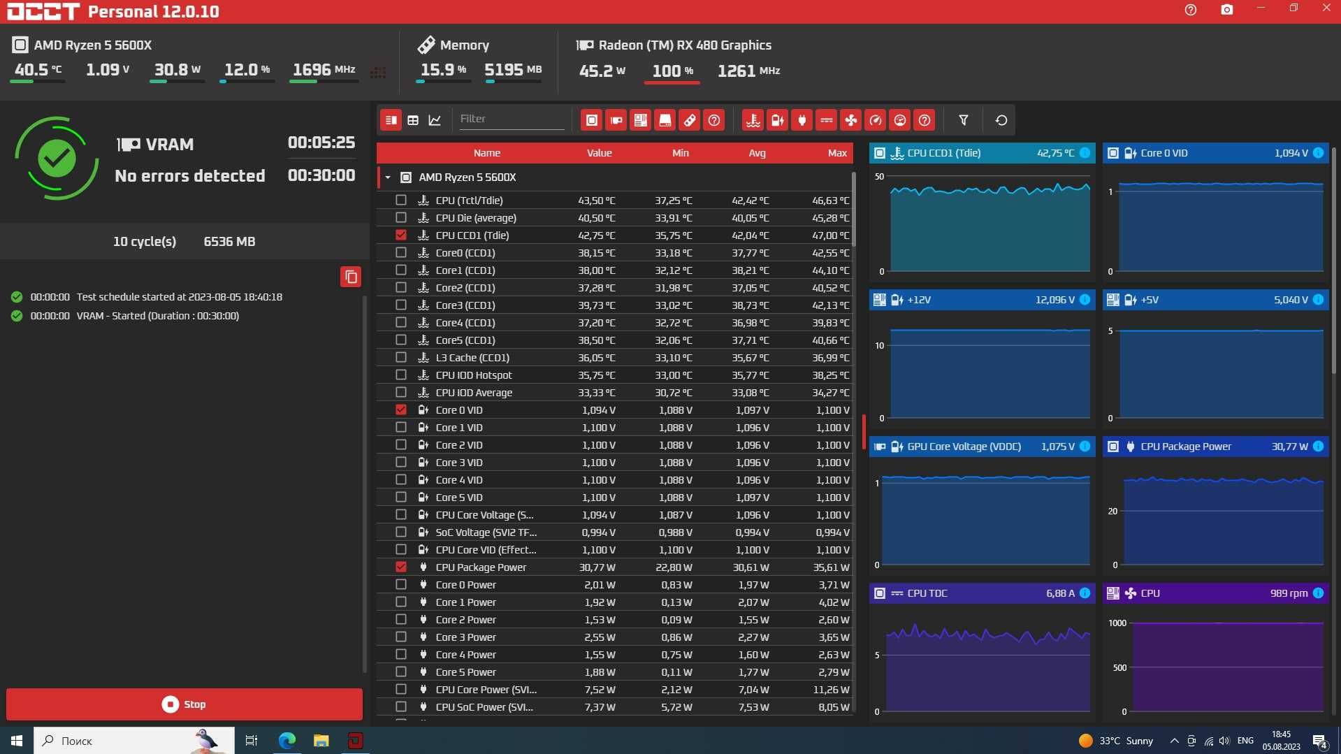Viewport: 1341px width, 754px height.
Task: Click the Filter text field
Action: point(511,119)
